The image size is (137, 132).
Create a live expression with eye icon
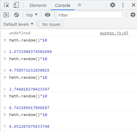tap(47, 15)
